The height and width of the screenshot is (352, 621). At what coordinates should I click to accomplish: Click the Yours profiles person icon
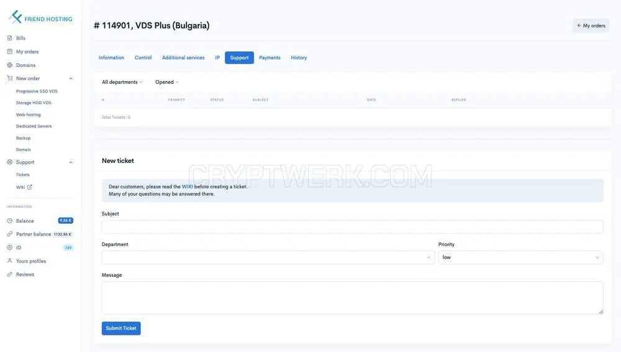[9, 261]
